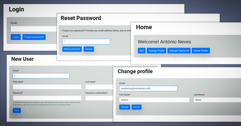Click the Exit button in Home panel

[x=142, y=51]
